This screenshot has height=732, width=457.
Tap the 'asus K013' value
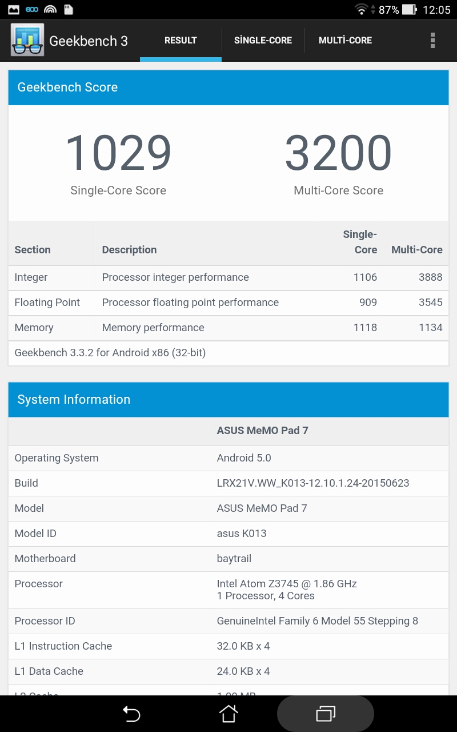(x=242, y=534)
